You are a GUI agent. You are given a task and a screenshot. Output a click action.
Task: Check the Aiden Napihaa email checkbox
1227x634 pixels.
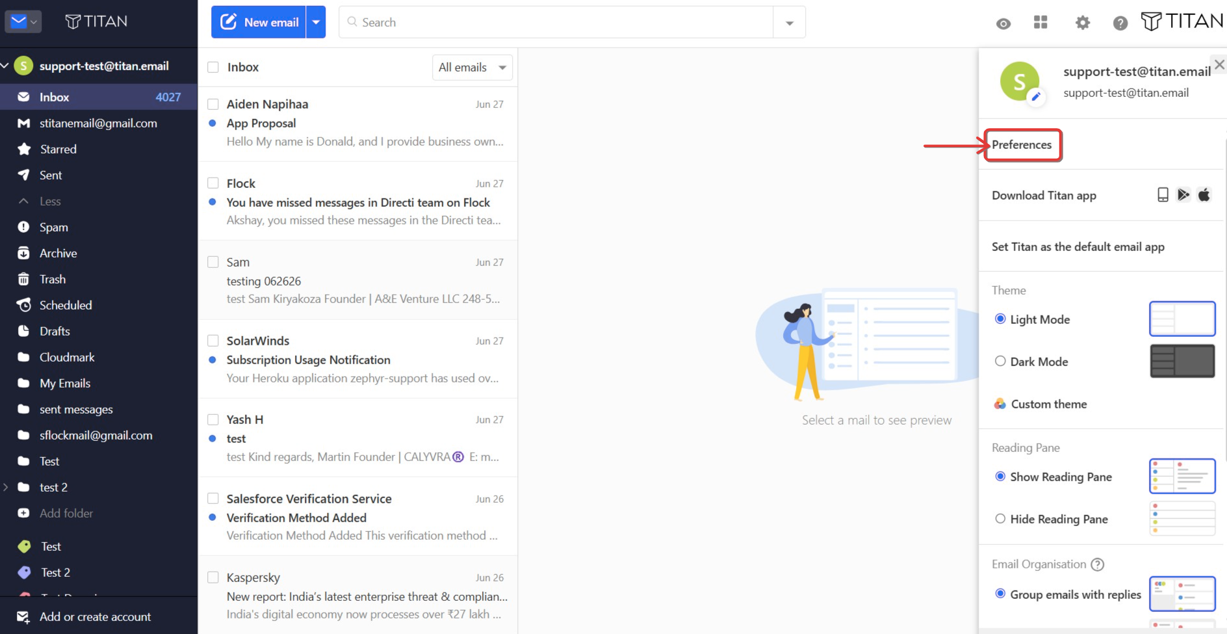(x=213, y=104)
